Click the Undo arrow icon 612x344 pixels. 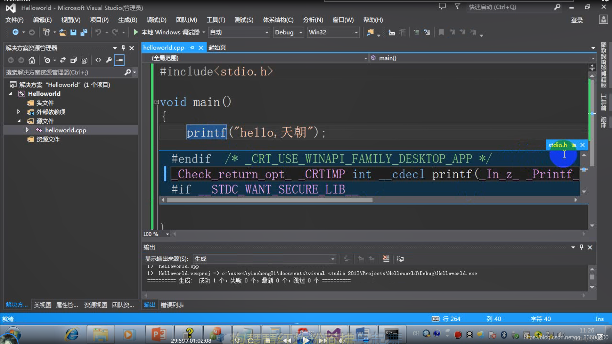tap(98, 32)
